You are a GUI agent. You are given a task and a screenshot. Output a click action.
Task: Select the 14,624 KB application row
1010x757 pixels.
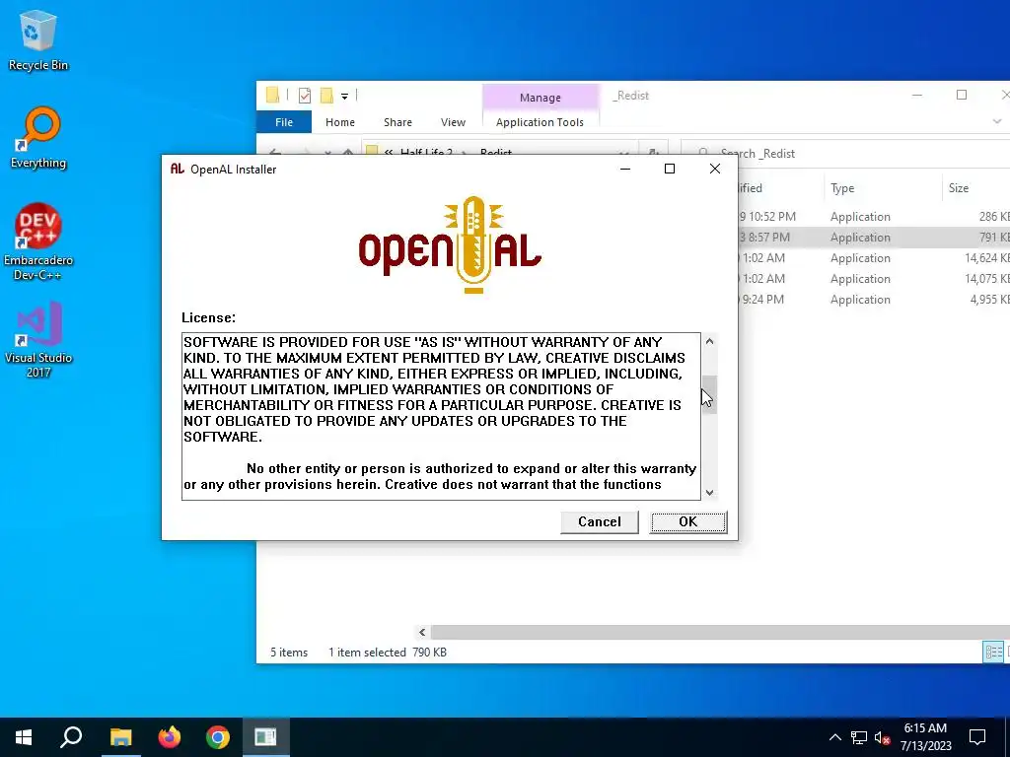[874, 258]
